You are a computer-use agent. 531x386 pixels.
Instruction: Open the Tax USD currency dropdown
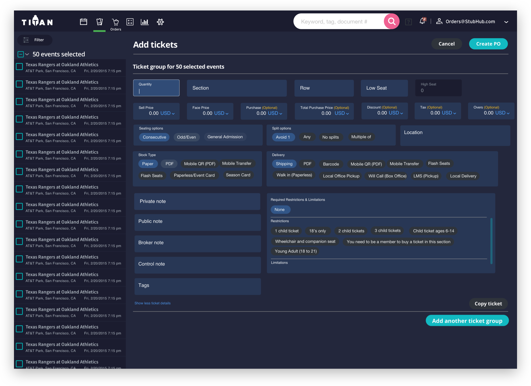tap(449, 113)
